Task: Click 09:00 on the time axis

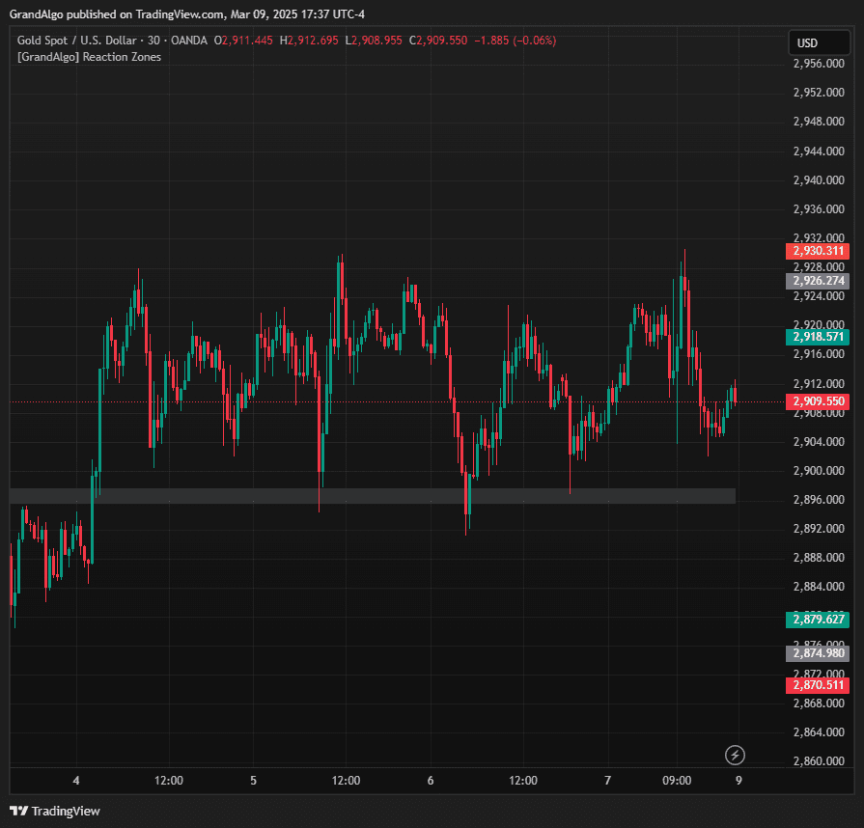Action: point(677,782)
